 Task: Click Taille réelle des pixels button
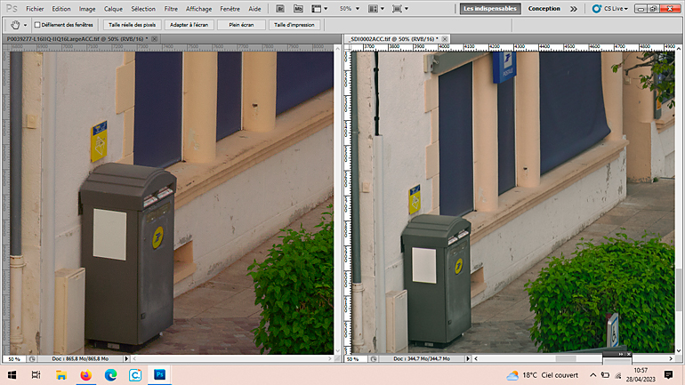(x=132, y=25)
